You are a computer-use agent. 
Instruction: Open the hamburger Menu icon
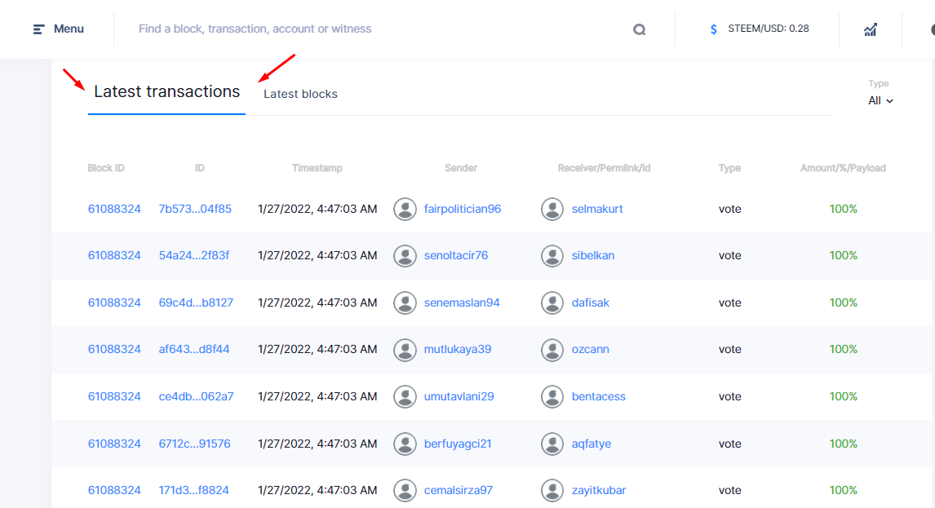[39, 29]
